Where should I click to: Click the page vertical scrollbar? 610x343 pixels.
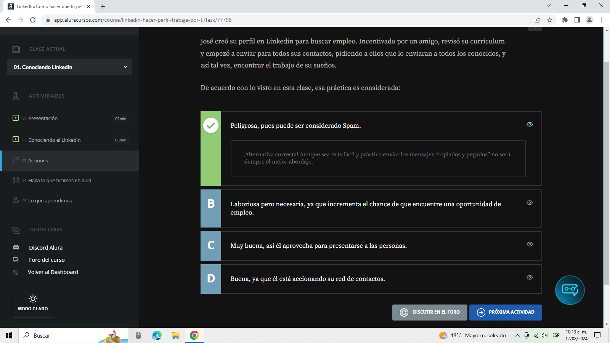coord(607,173)
